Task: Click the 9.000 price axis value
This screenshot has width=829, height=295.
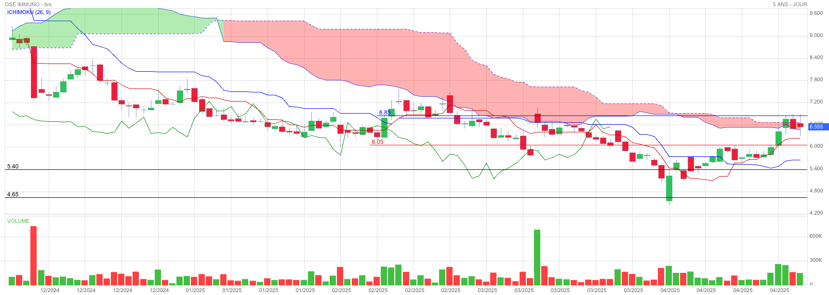Action: [816, 36]
